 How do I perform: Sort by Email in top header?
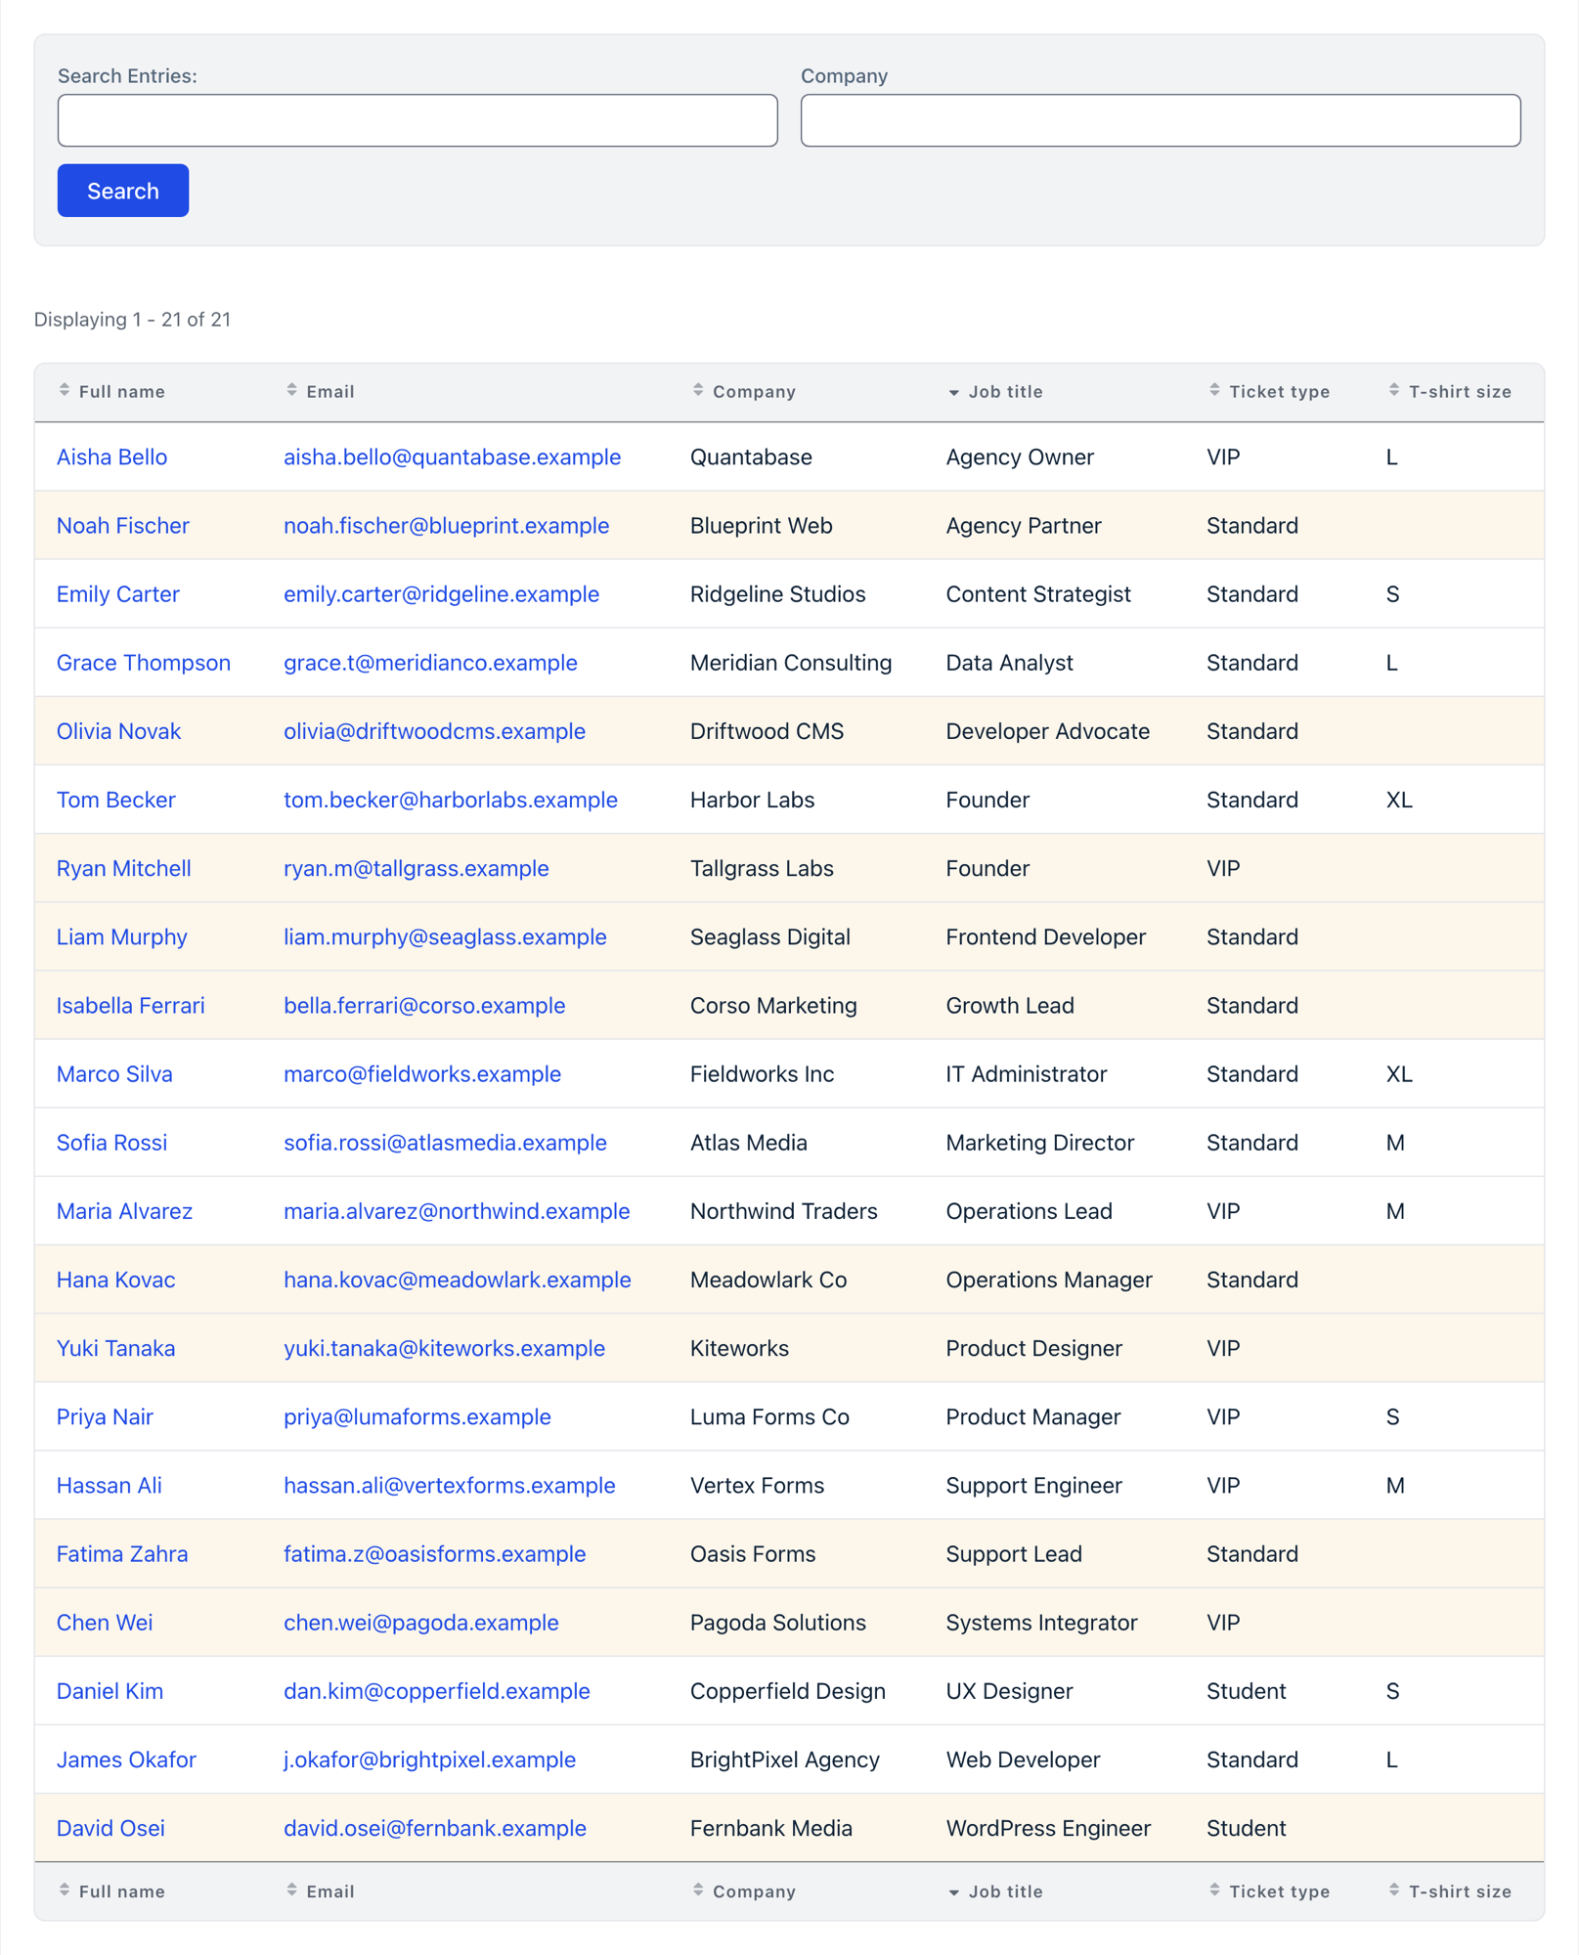320,391
